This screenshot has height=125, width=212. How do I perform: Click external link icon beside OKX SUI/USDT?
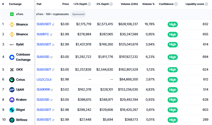[53, 70]
